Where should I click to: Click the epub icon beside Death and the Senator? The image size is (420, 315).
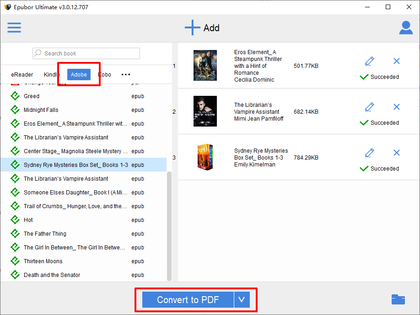pyautogui.click(x=15, y=275)
